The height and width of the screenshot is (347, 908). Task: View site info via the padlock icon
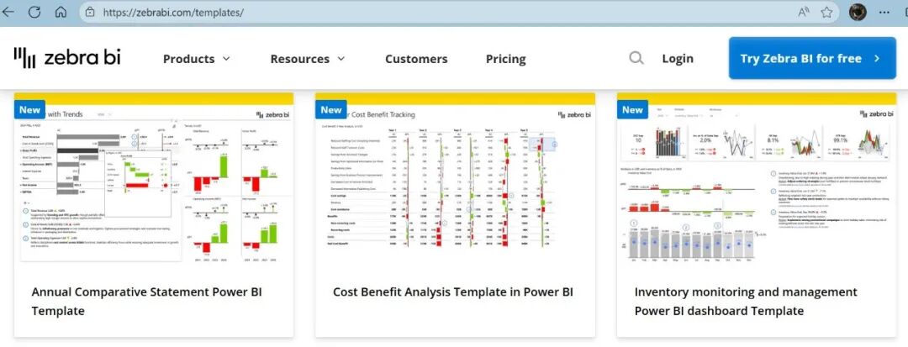[x=90, y=12]
